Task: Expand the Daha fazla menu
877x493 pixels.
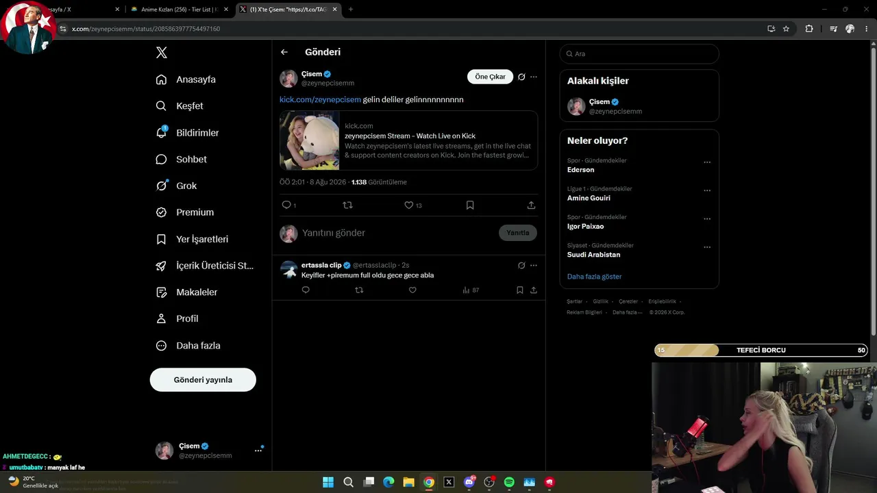Action: pos(188,346)
